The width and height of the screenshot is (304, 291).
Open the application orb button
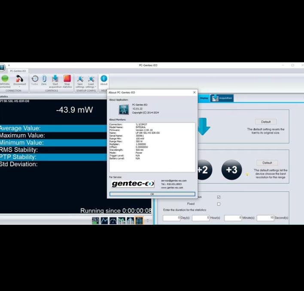[x=2, y=67]
